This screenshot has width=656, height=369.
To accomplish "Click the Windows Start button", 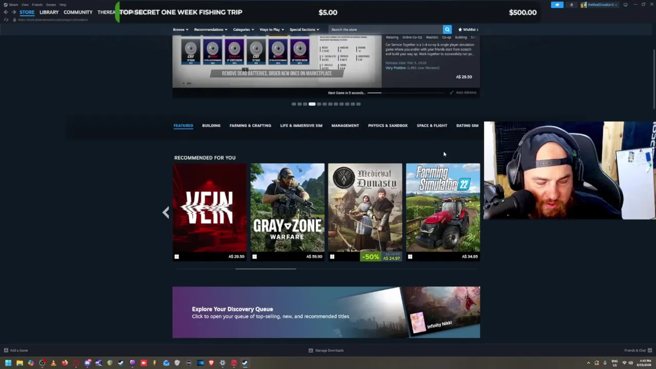I will point(8,363).
